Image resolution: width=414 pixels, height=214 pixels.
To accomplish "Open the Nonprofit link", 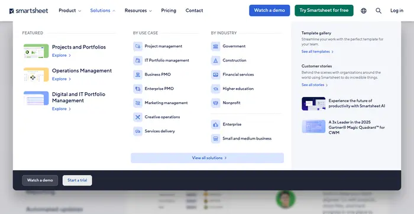I will (232, 103).
